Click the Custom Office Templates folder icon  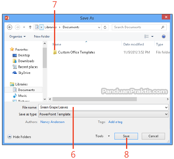(55, 52)
